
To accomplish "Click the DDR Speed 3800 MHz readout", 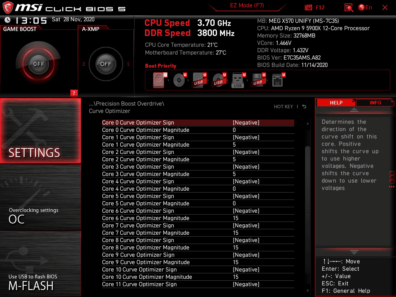I will pyautogui.click(x=189, y=33).
